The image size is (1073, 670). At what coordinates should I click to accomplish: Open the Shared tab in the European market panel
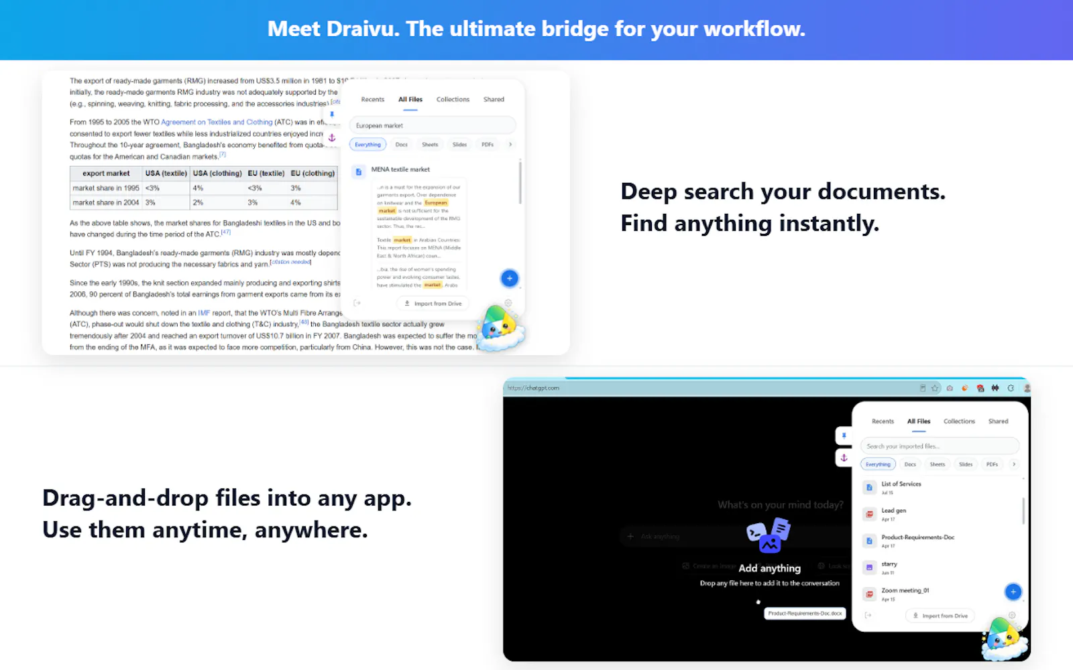coord(494,99)
